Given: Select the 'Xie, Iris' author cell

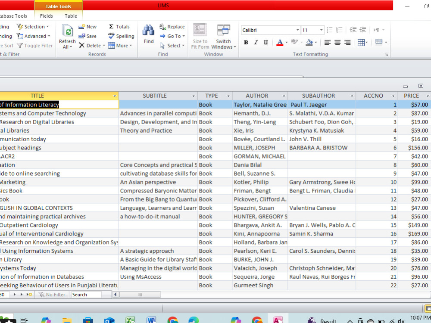Looking at the screenshot, I should (260, 130).
